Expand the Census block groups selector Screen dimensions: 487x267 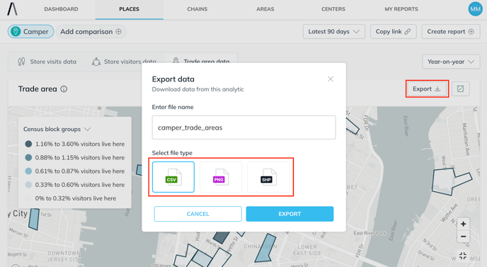pos(57,129)
